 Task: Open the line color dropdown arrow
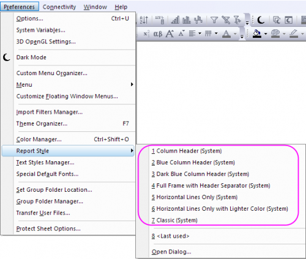click(302, 34)
